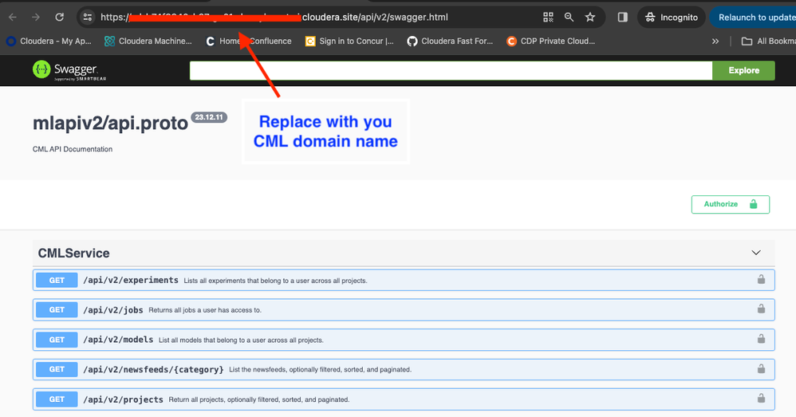Expand GET /api/v2/experiments endpoint

tap(404, 280)
